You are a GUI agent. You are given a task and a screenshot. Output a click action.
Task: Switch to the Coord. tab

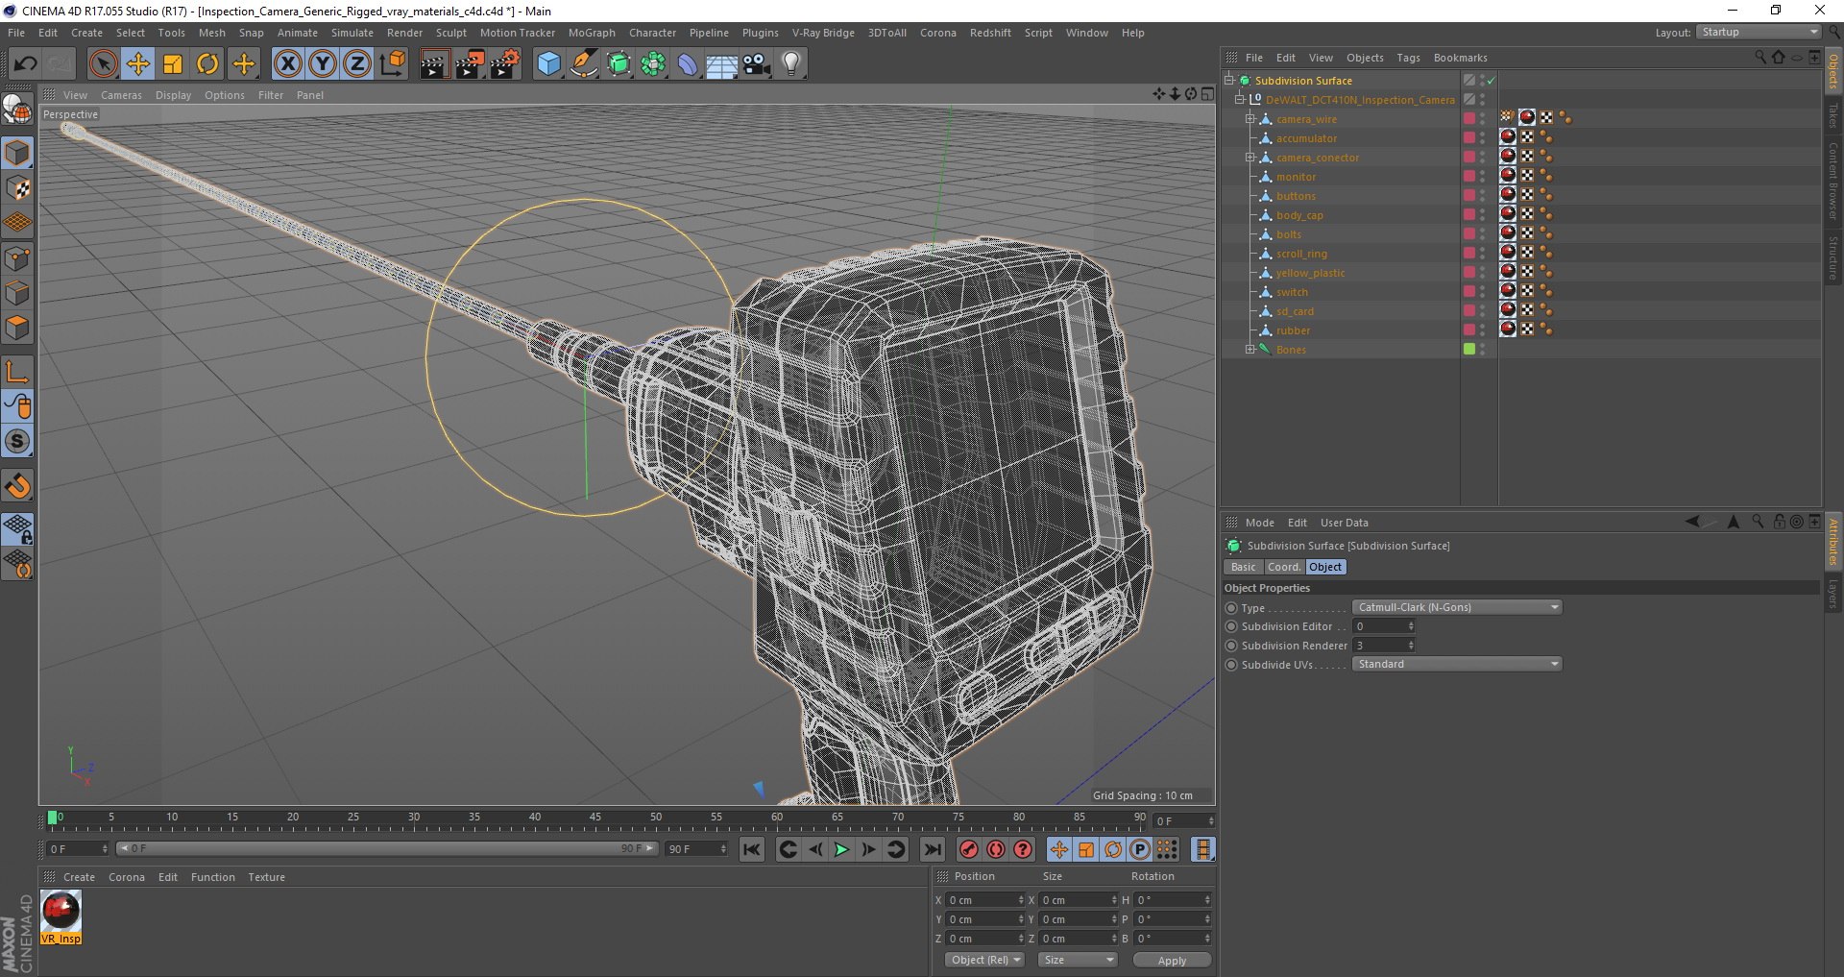[1284, 567]
